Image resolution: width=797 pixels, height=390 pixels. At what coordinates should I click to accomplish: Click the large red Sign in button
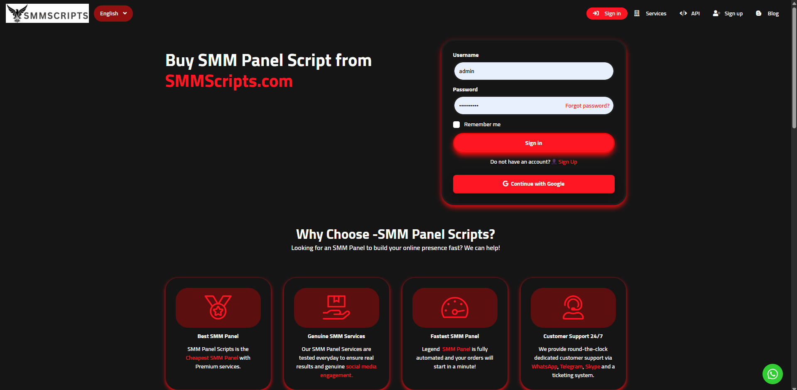pyautogui.click(x=533, y=143)
